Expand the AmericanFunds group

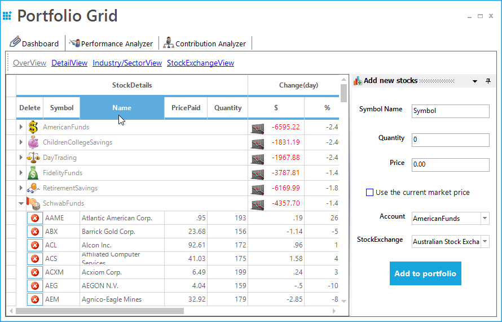point(21,127)
